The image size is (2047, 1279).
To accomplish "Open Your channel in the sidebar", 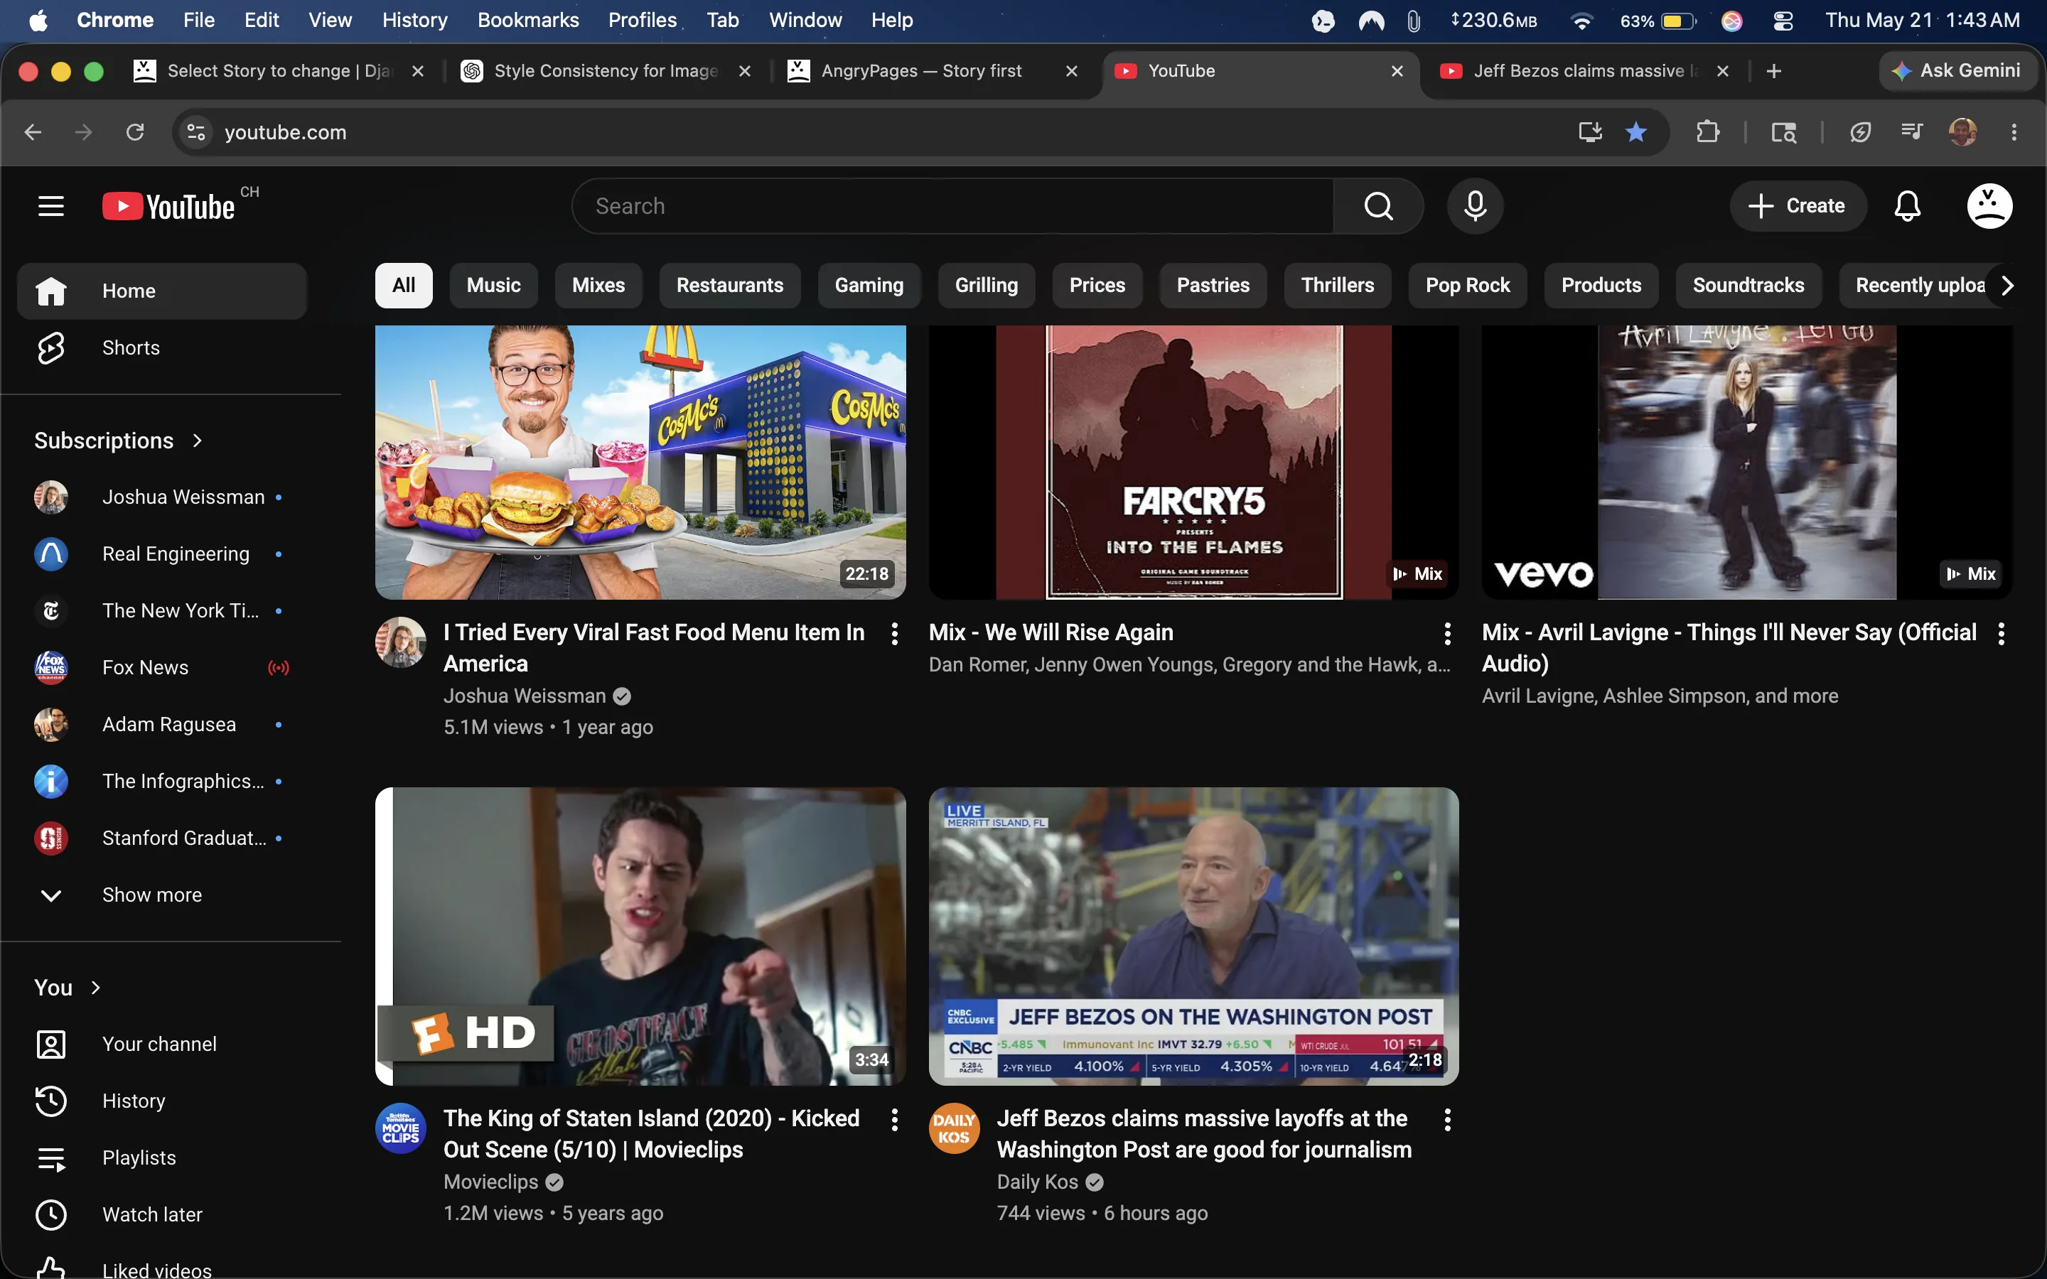I will pos(161,1044).
